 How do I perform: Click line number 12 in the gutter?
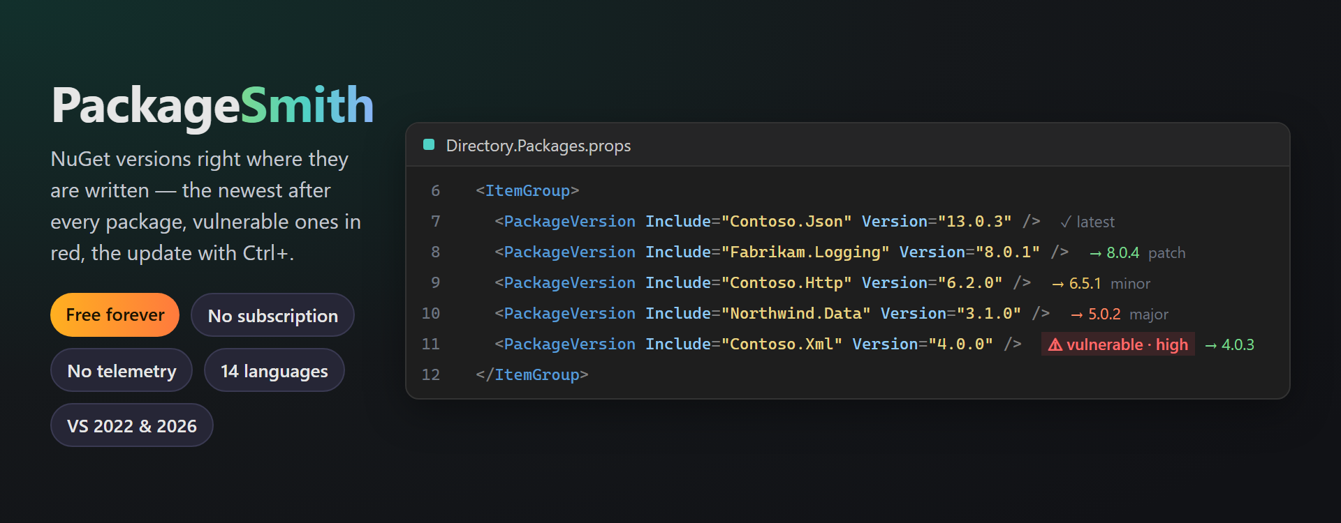pyautogui.click(x=431, y=374)
